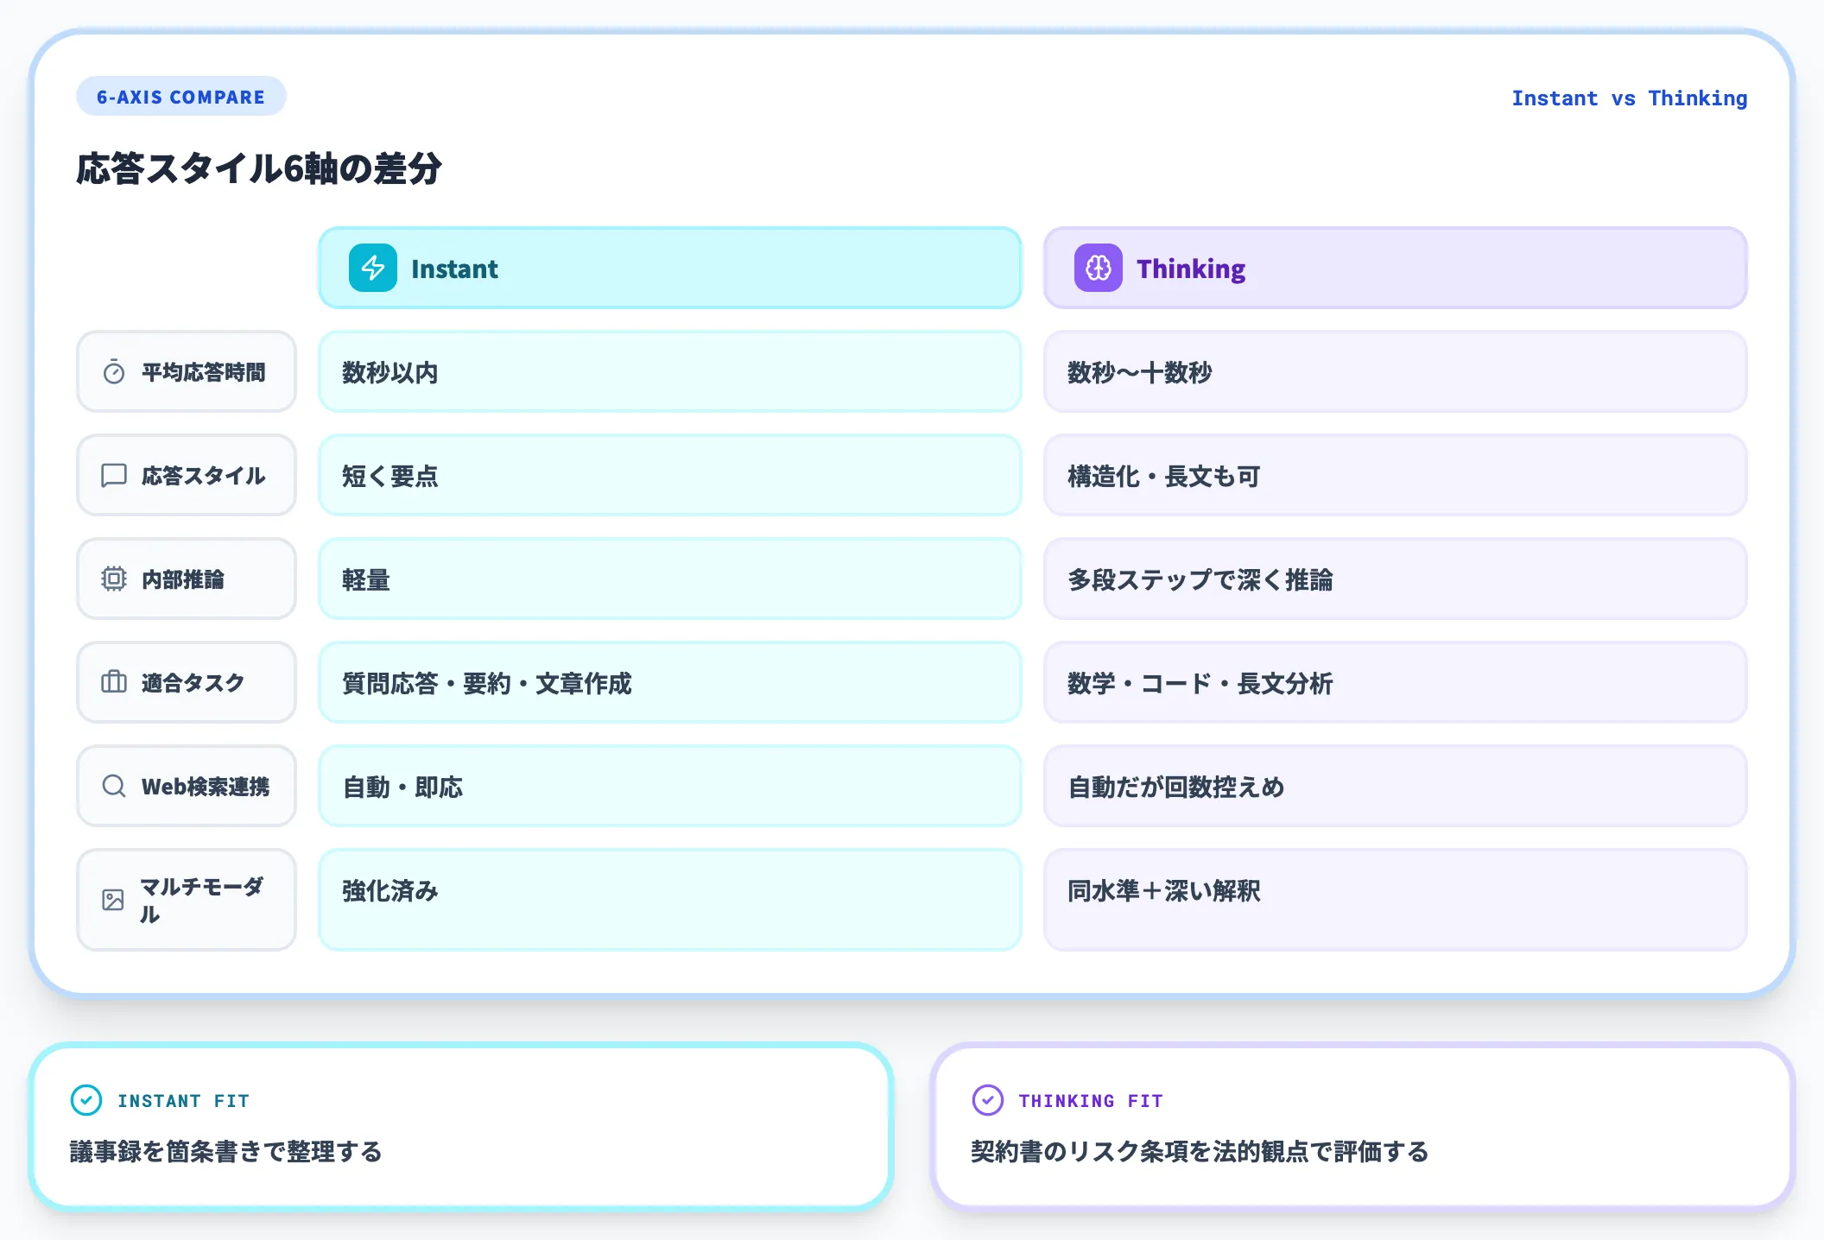Click the 応答スタイル row label

click(x=187, y=476)
